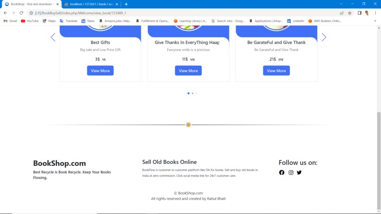Click Follow us on heading
381x214 pixels.
298,163
